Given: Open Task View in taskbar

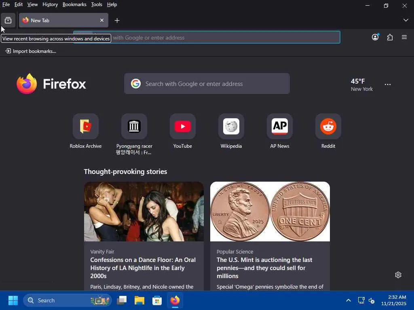Looking at the screenshot, I should coord(122,300).
